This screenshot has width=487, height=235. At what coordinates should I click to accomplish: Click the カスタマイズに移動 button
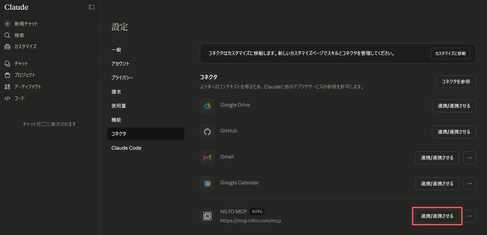click(x=450, y=53)
